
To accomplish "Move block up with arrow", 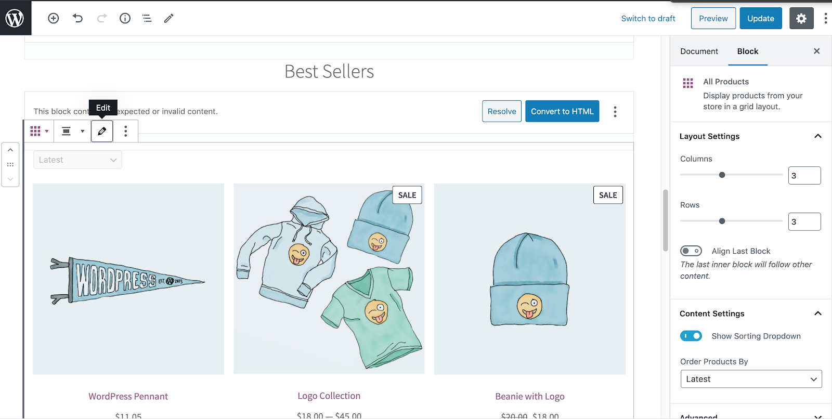I will click(10, 150).
